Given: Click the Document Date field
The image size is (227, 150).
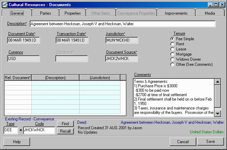Looking at the screenshot, I should pos(24,40).
